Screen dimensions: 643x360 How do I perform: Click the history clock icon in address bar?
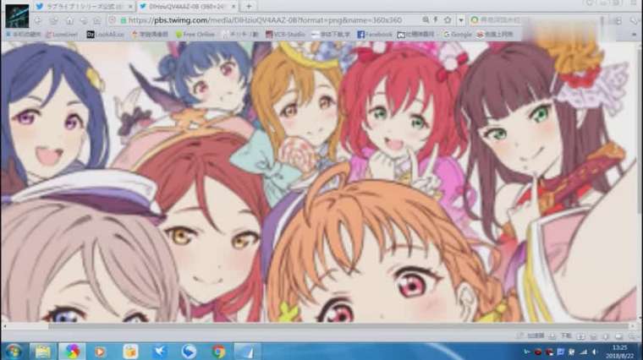coord(113,20)
